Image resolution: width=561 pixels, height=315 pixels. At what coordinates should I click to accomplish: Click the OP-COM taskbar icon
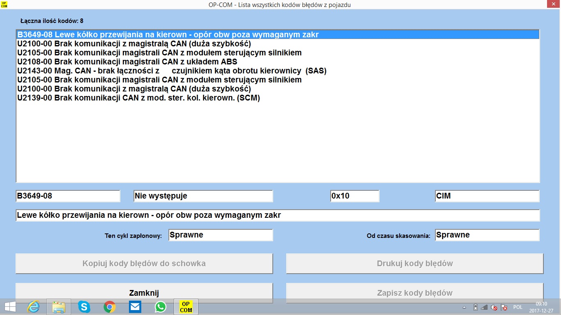coord(186,306)
